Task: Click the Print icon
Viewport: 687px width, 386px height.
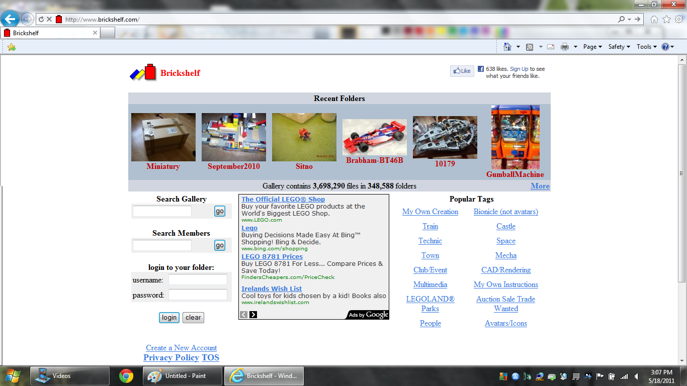Action: tap(565, 47)
